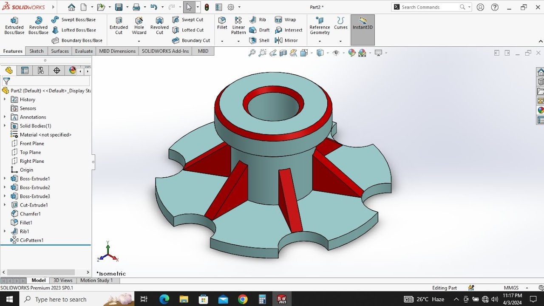Viewport: 544px width, 306px height.
Task: Choose Lofted Boss/Base command
Action: point(74,30)
